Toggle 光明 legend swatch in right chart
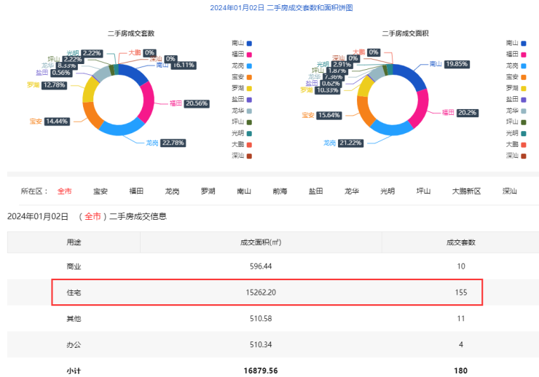This screenshot has width=539, height=377. (524, 134)
